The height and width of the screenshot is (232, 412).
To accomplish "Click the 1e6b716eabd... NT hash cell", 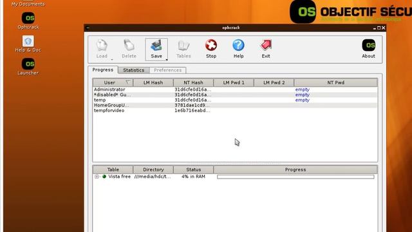I will [x=192, y=110].
